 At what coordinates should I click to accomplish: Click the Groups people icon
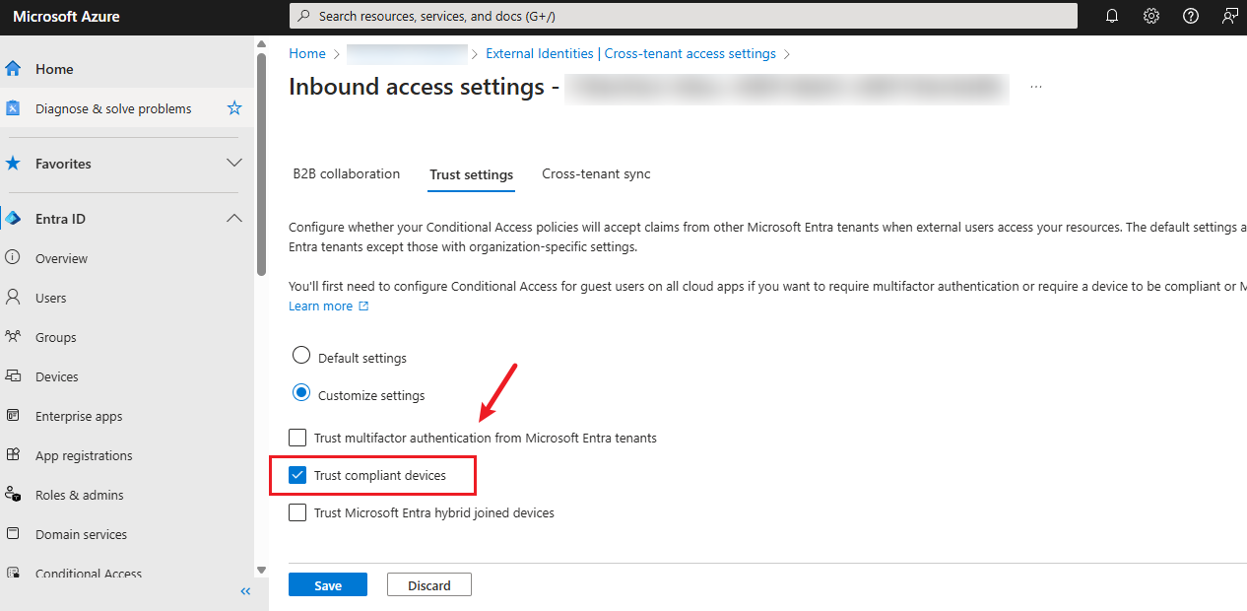pos(13,337)
